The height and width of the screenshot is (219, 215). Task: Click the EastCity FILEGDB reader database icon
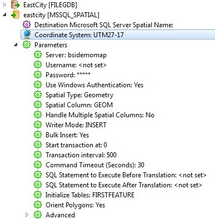click(16, 5)
